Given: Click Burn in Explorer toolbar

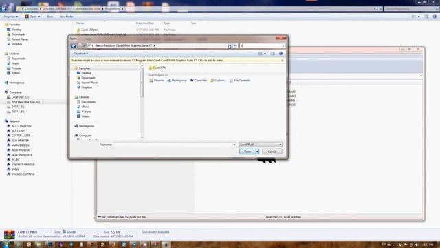Looking at the screenshot, I should point(50,17).
